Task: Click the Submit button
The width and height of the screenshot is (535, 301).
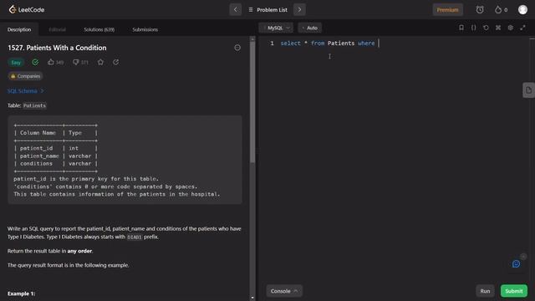Action: coord(514,291)
